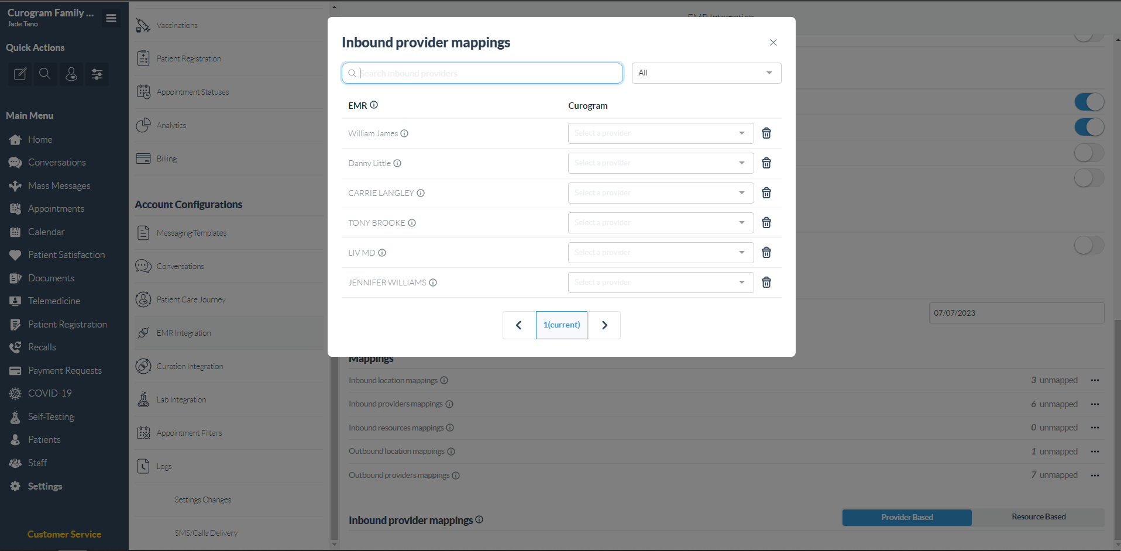Open the All filter dropdown

pyautogui.click(x=706, y=73)
